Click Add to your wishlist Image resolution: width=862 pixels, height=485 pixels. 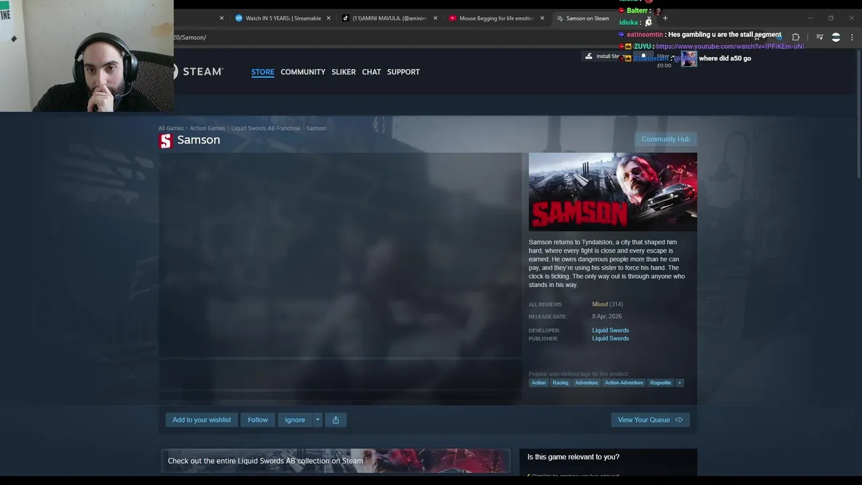tap(201, 420)
